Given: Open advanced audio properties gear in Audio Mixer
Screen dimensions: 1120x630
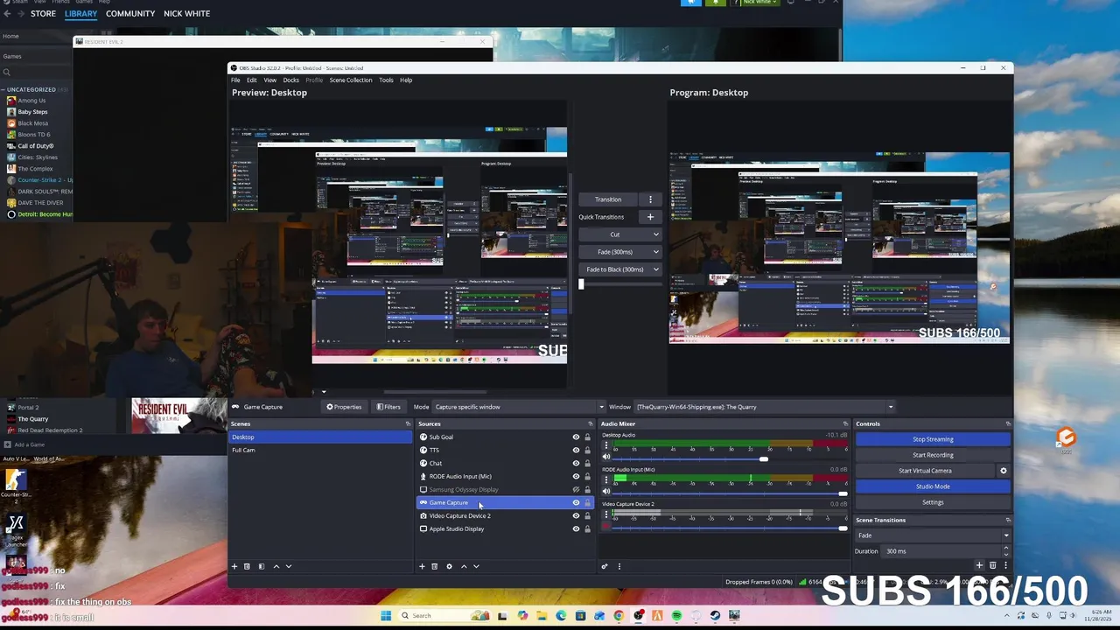Looking at the screenshot, I should [x=605, y=566].
